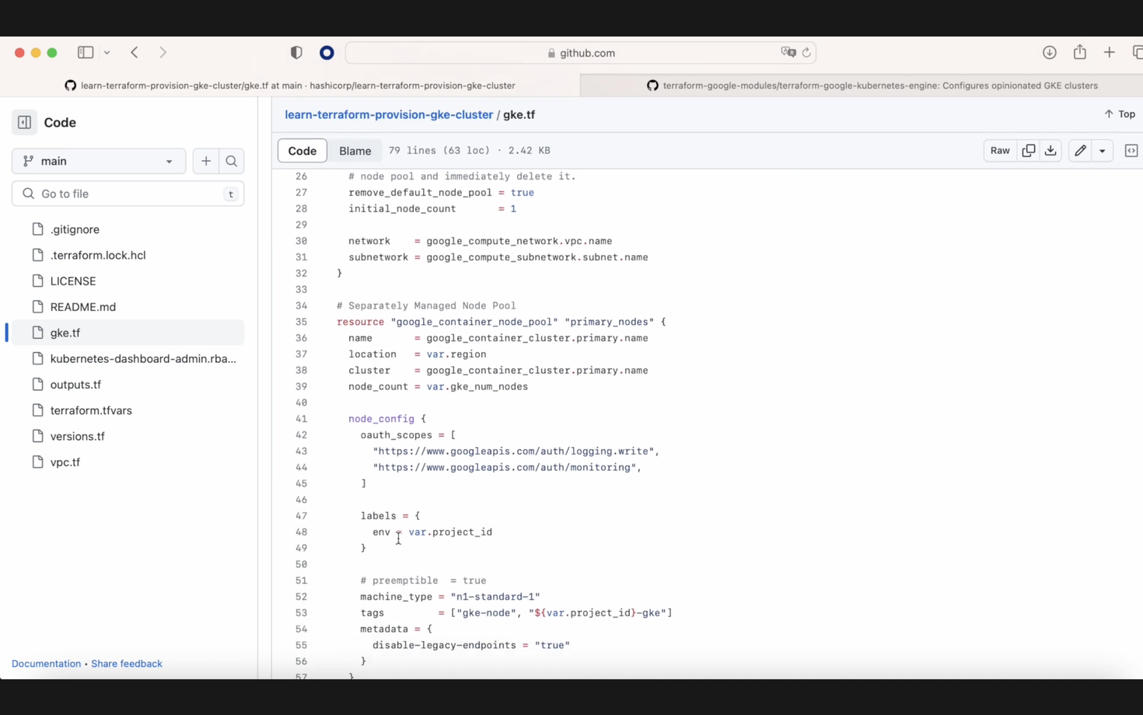The width and height of the screenshot is (1143, 715).
Task: Click the file icon beside LICENSE
Action: coord(37,281)
